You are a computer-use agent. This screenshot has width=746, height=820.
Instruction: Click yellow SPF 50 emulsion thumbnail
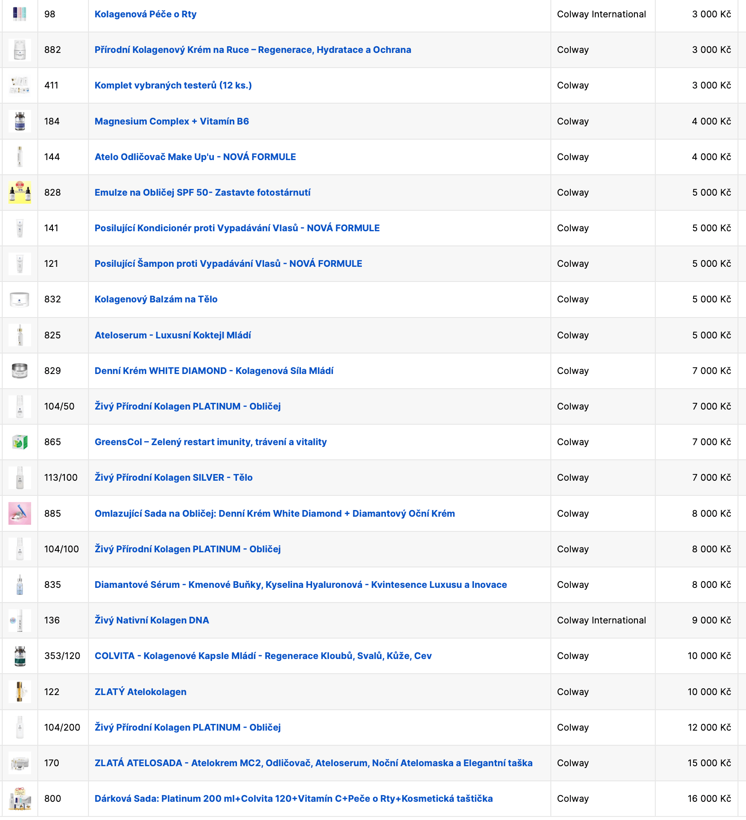20,193
